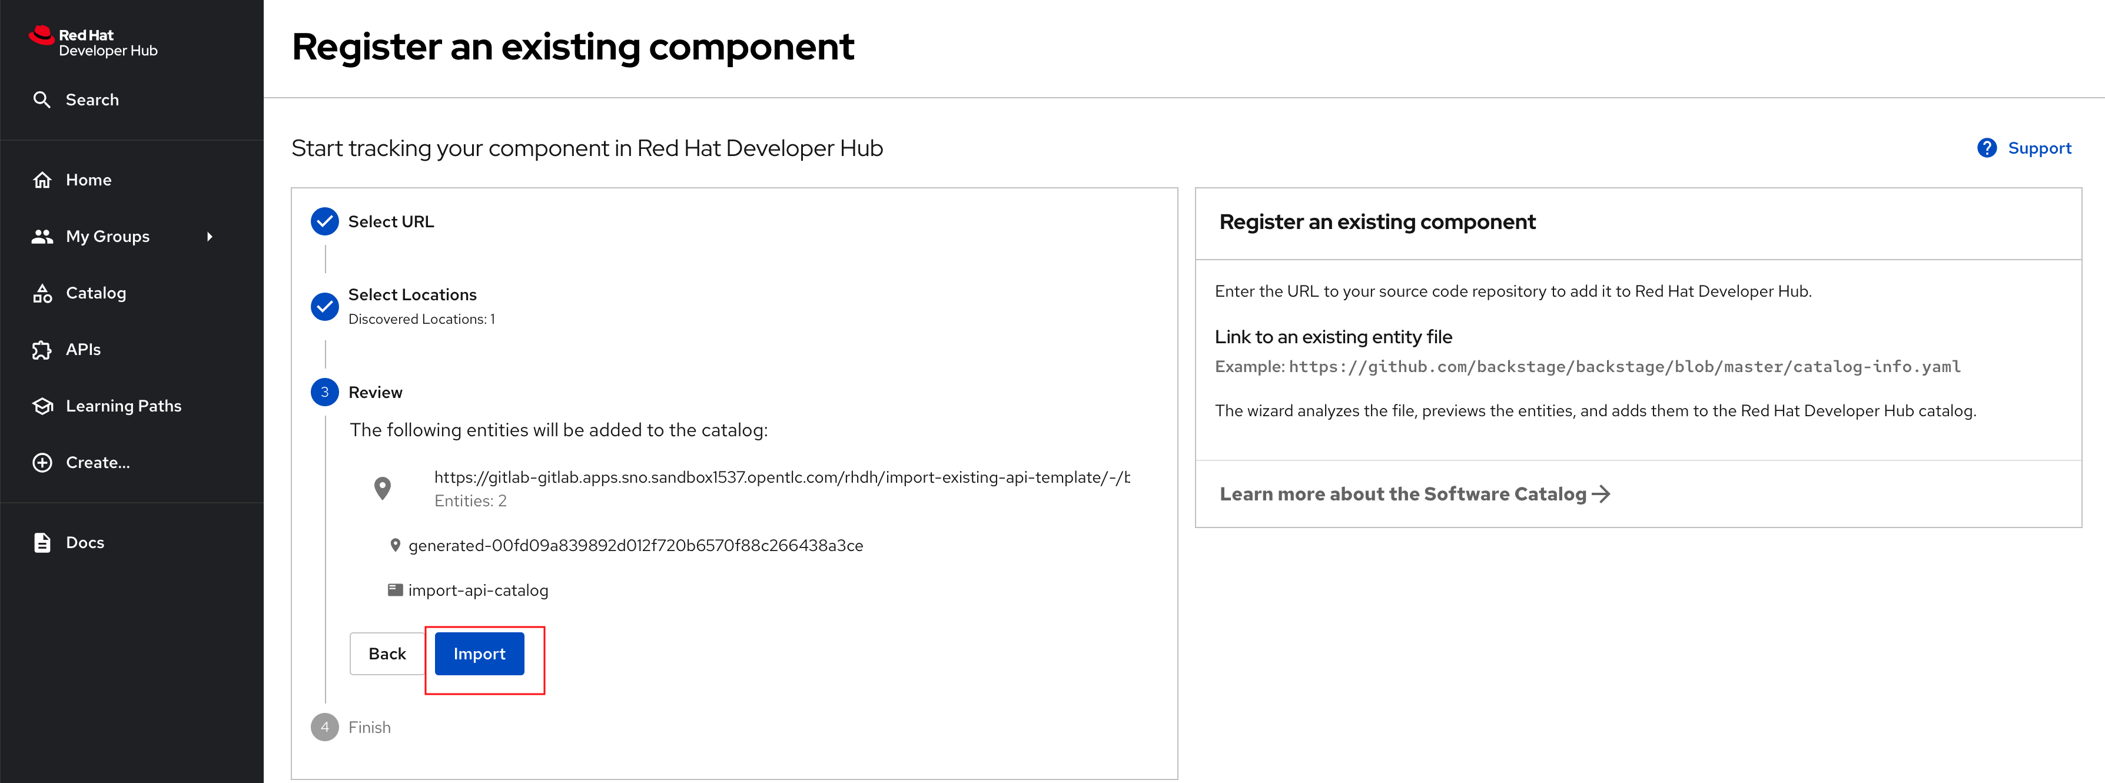This screenshot has height=783, width=2105.
Task: Click Link to an existing entity file heading
Action: pos(1333,337)
